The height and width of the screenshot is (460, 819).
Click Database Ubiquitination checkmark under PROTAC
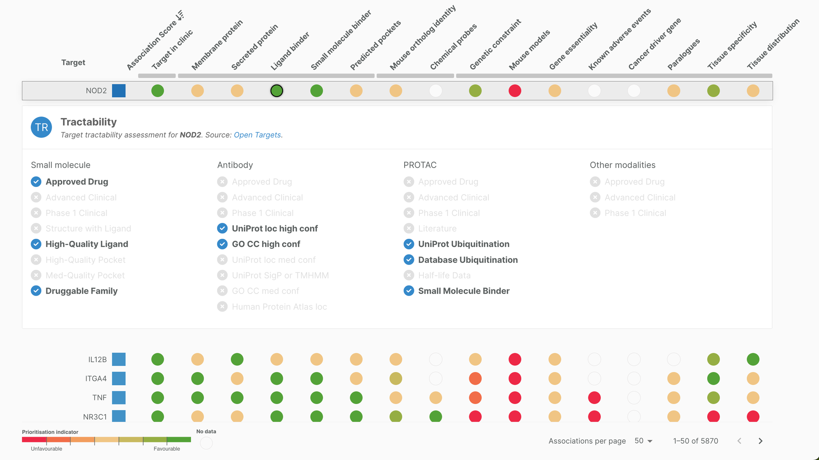[x=409, y=260]
